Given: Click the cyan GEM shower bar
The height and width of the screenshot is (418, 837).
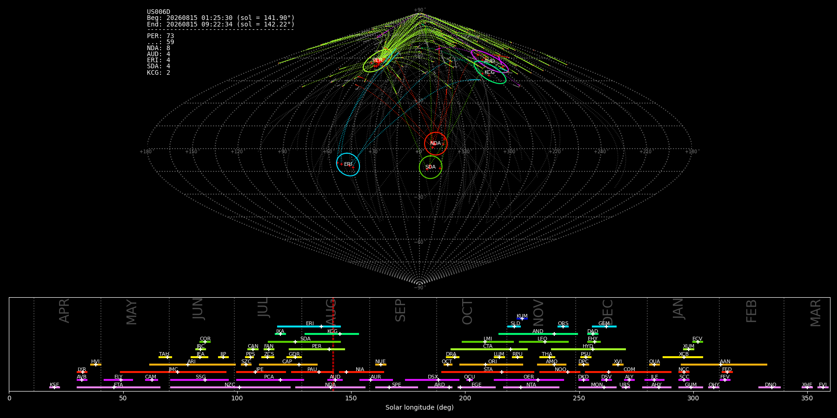Looking at the screenshot, I should pyautogui.click(x=604, y=327).
